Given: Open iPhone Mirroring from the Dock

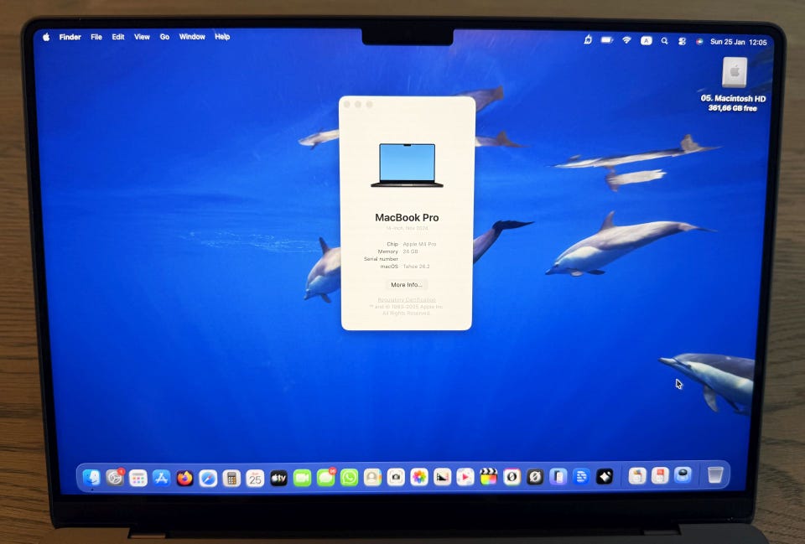Looking at the screenshot, I should coord(558,477).
